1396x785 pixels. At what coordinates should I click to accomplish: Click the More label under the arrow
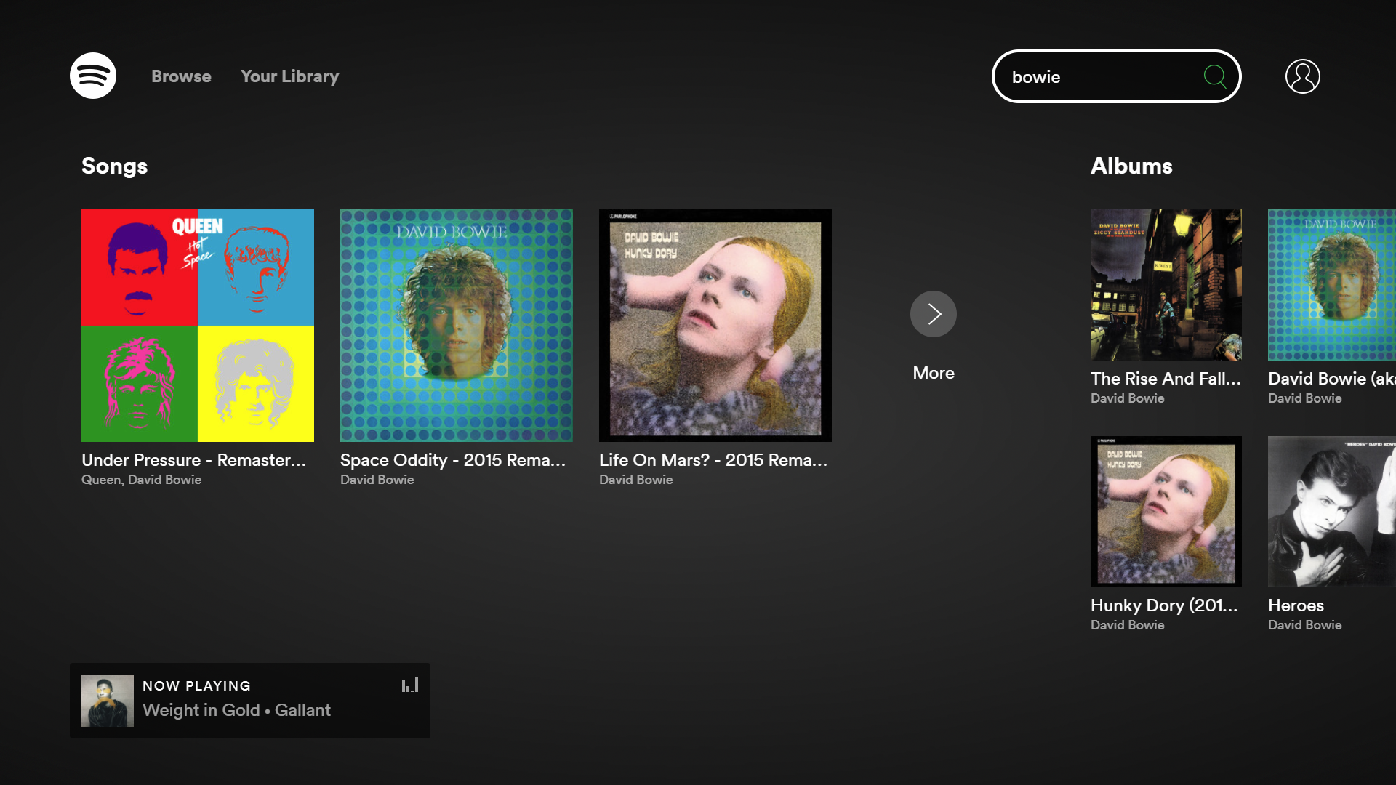pyautogui.click(x=934, y=373)
